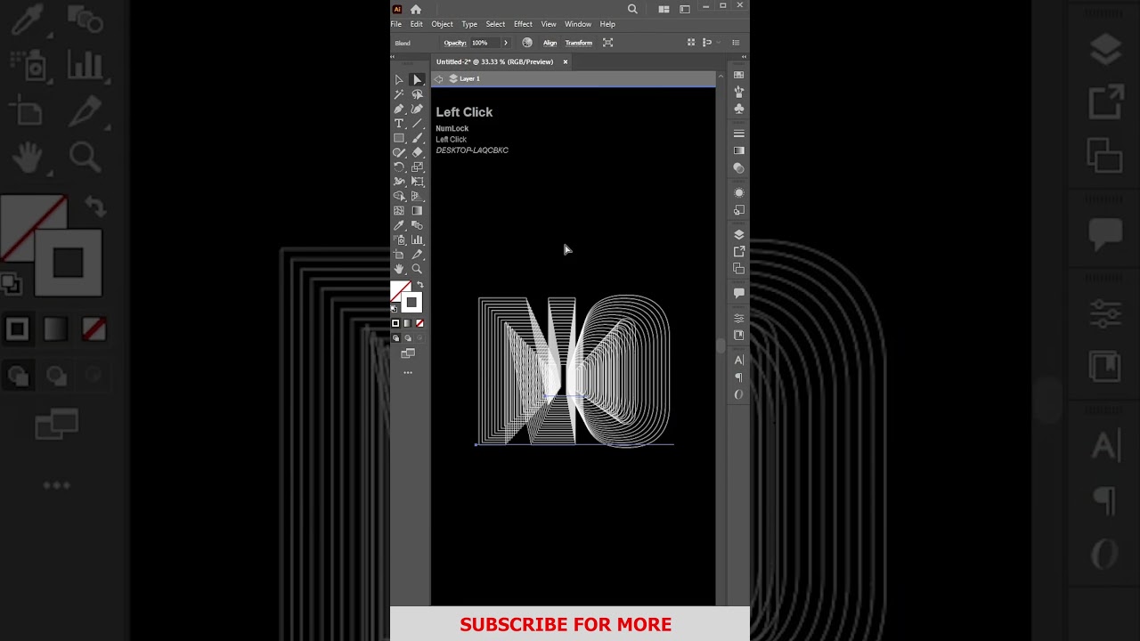This screenshot has height=641, width=1140.
Task: Select the Pen tool
Action: [399, 109]
